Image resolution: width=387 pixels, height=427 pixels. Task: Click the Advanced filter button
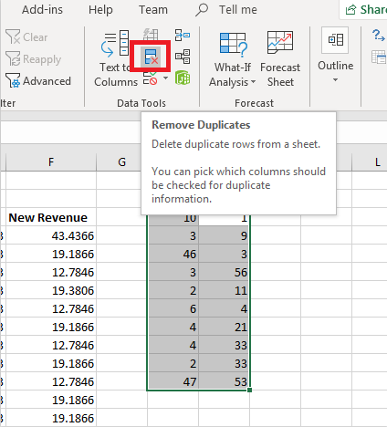coord(38,81)
